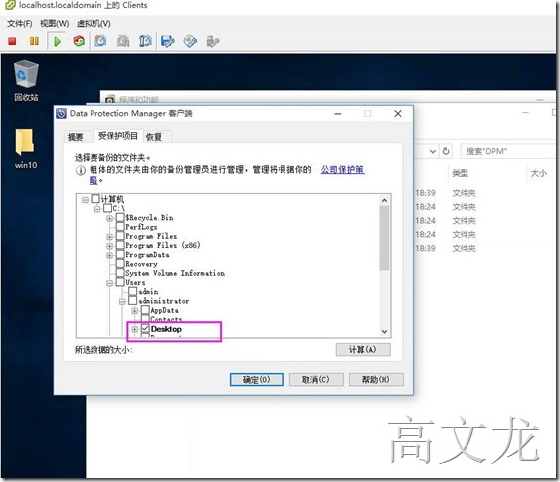
Task: Stop the VM with the red square icon
Action: click(12, 41)
